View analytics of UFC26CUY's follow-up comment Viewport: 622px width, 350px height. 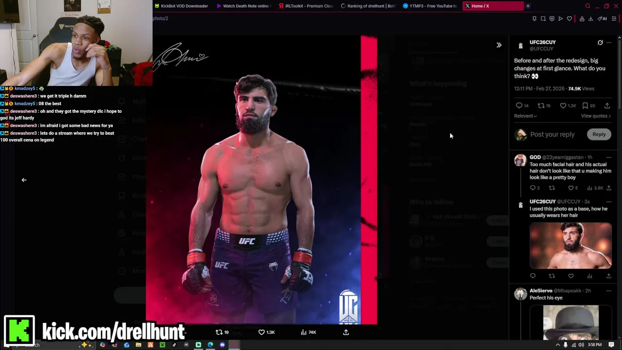tap(589, 276)
